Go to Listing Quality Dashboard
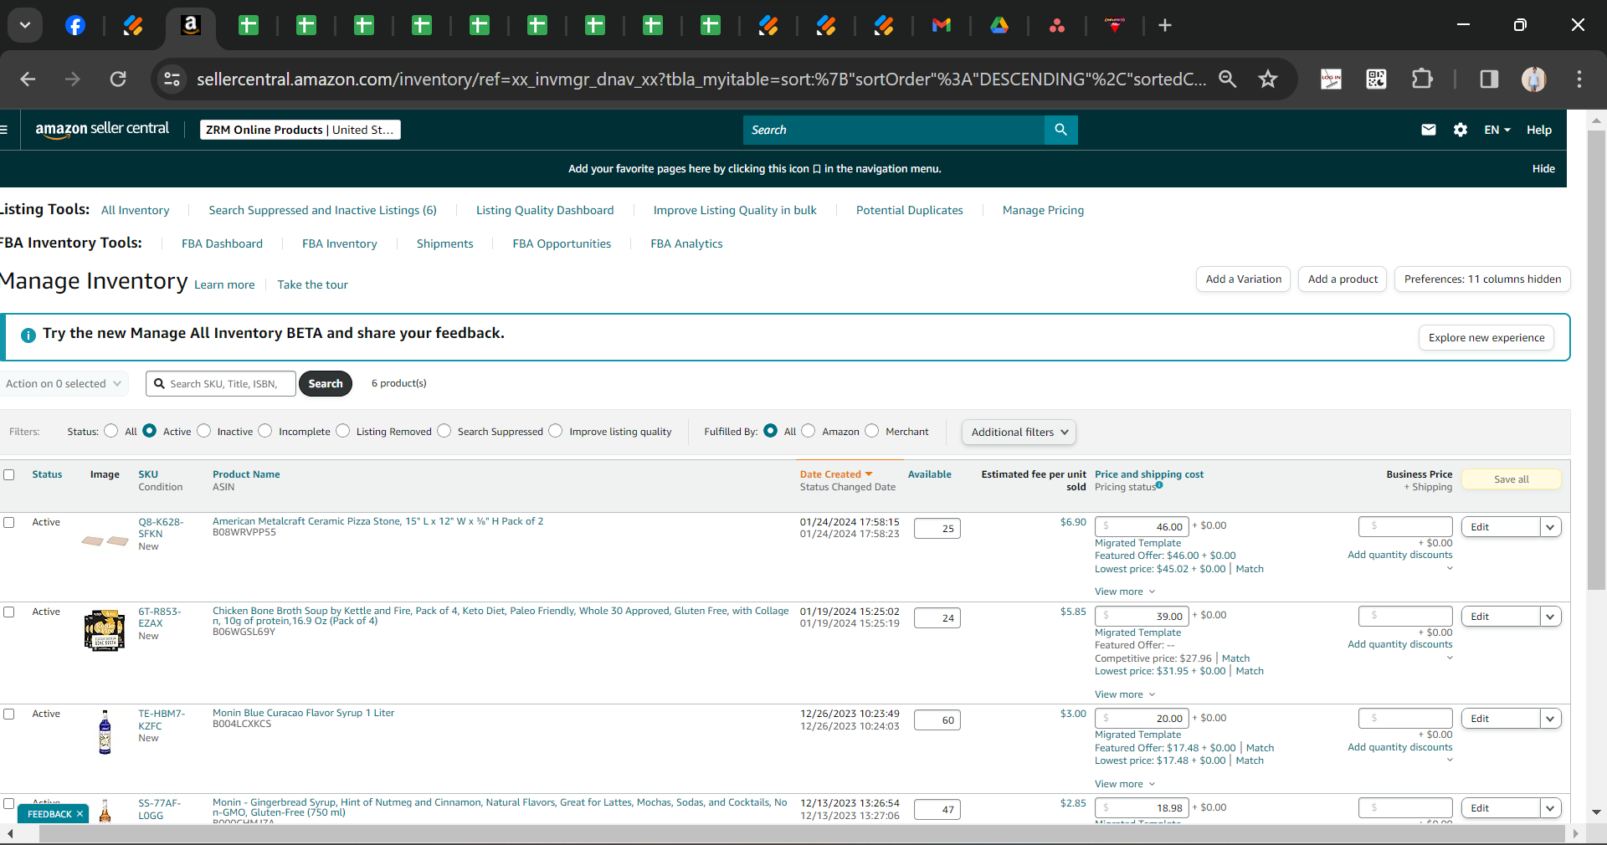 click(x=545, y=210)
